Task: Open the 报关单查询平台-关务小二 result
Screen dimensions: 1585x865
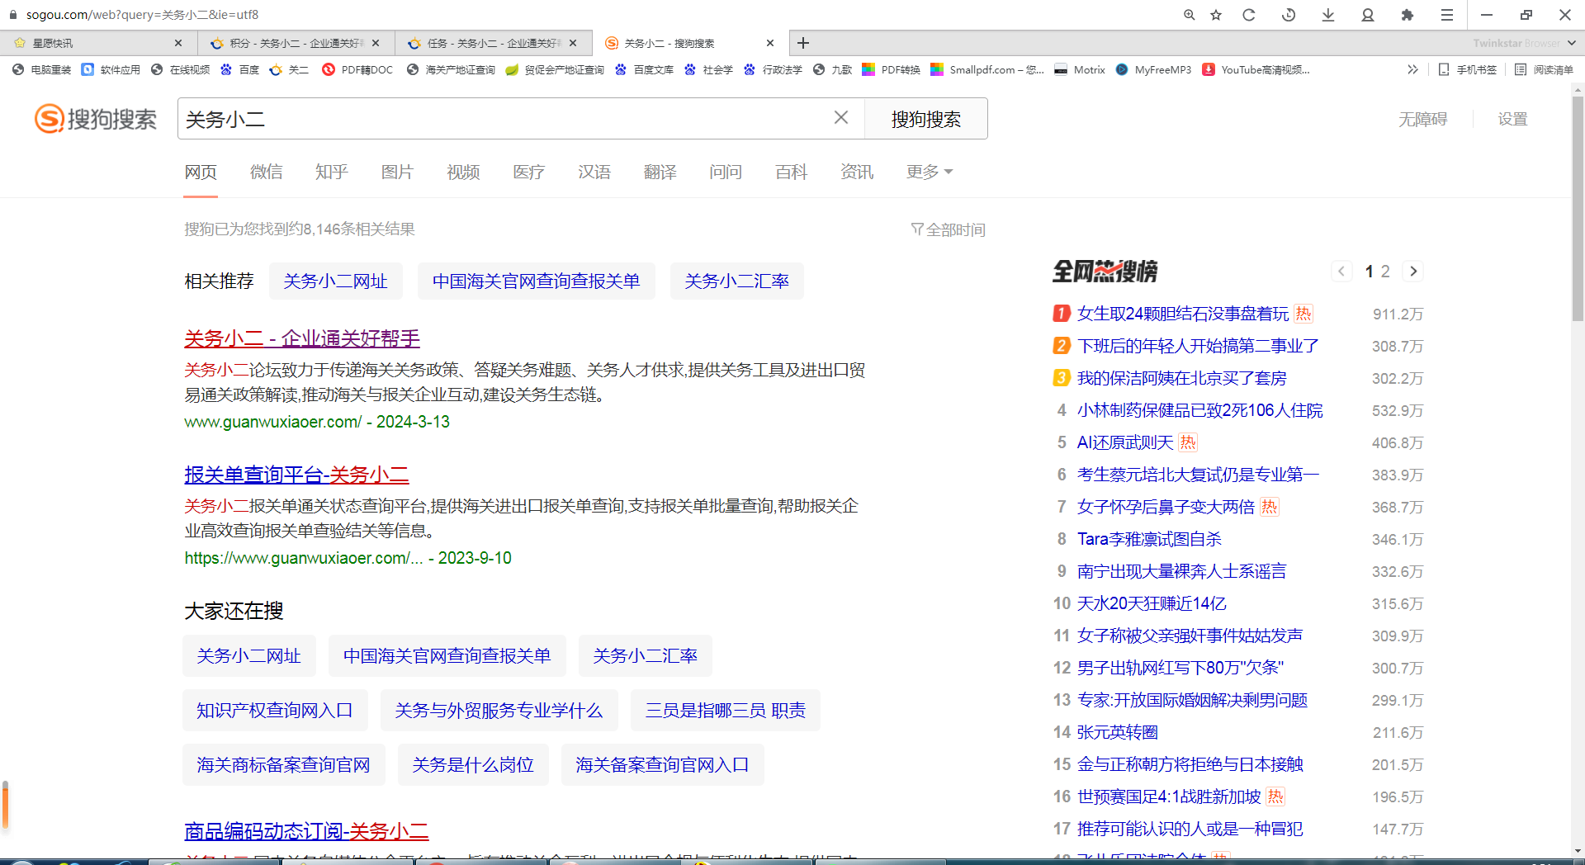Action: pos(296,475)
